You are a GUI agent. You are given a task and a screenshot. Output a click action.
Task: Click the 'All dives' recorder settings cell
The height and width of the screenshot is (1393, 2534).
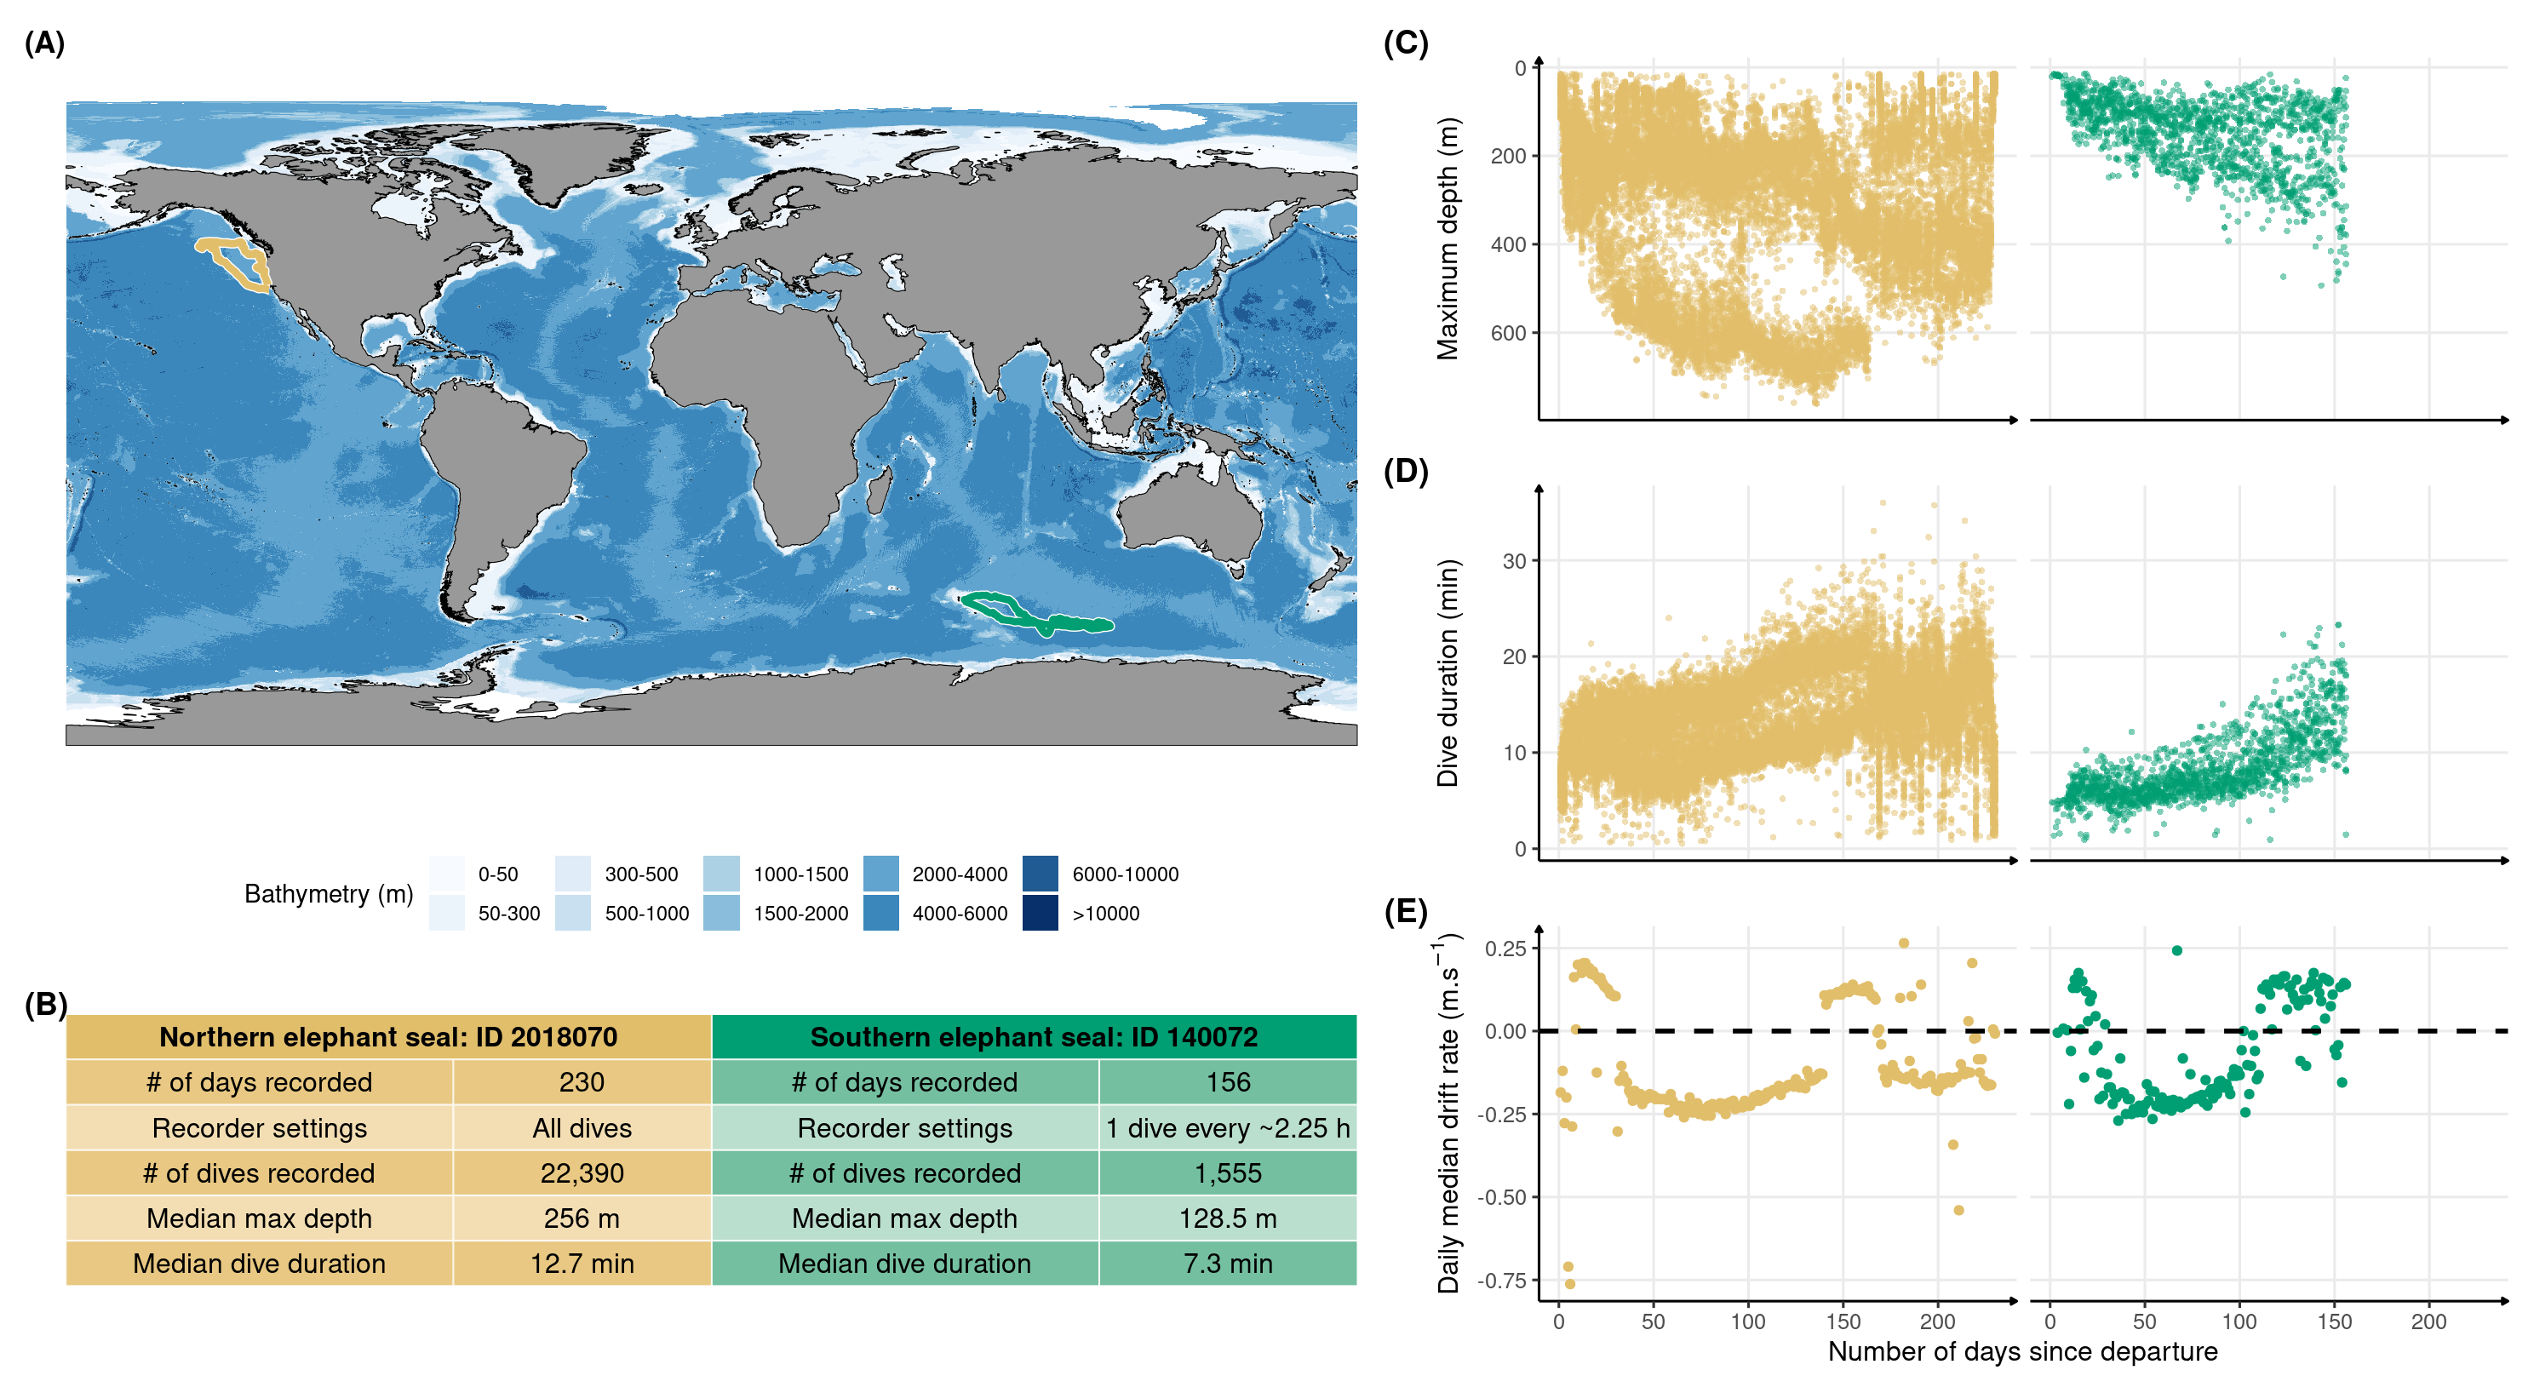[x=582, y=1127]
